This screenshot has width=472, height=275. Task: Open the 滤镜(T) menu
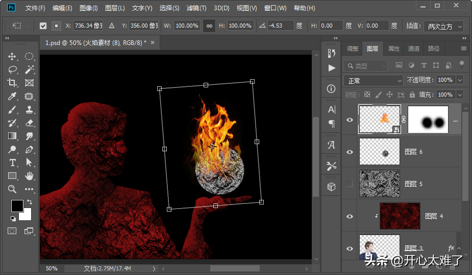pyautogui.click(x=196, y=8)
